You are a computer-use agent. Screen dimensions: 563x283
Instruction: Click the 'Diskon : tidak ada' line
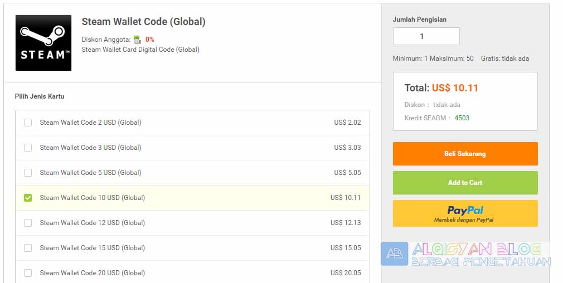pos(433,105)
